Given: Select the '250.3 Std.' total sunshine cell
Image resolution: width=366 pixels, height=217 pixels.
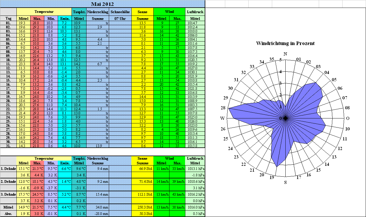Looking at the screenshot, I should (x=142, y=207).
